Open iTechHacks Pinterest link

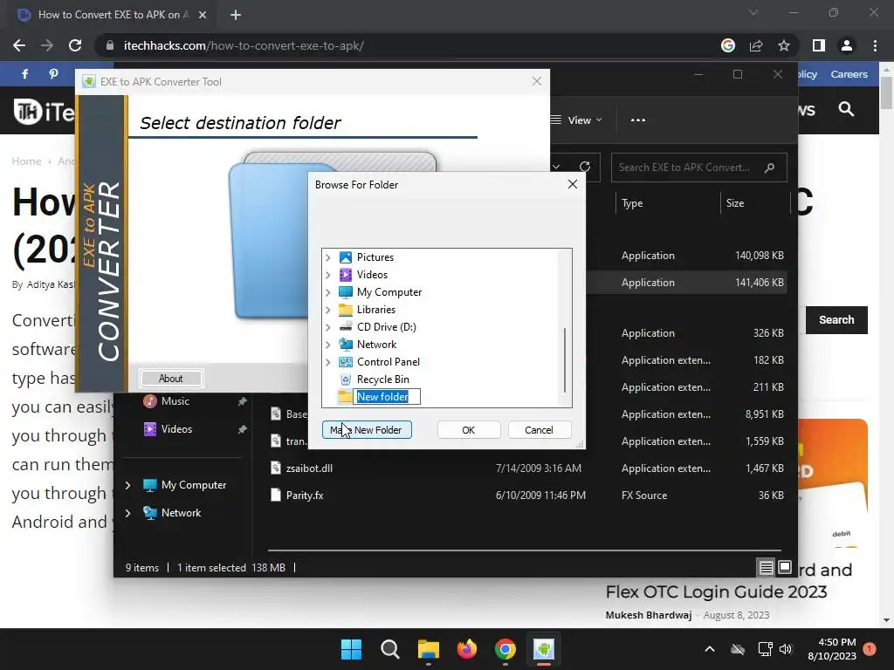(53, 74)
